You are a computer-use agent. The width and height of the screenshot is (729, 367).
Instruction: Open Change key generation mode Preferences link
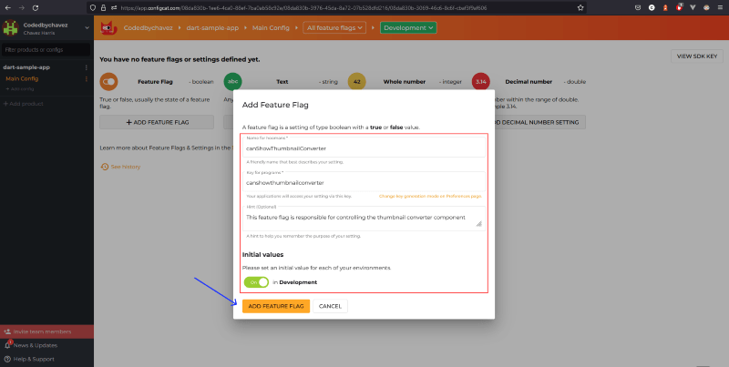click(x=430, y=197)
